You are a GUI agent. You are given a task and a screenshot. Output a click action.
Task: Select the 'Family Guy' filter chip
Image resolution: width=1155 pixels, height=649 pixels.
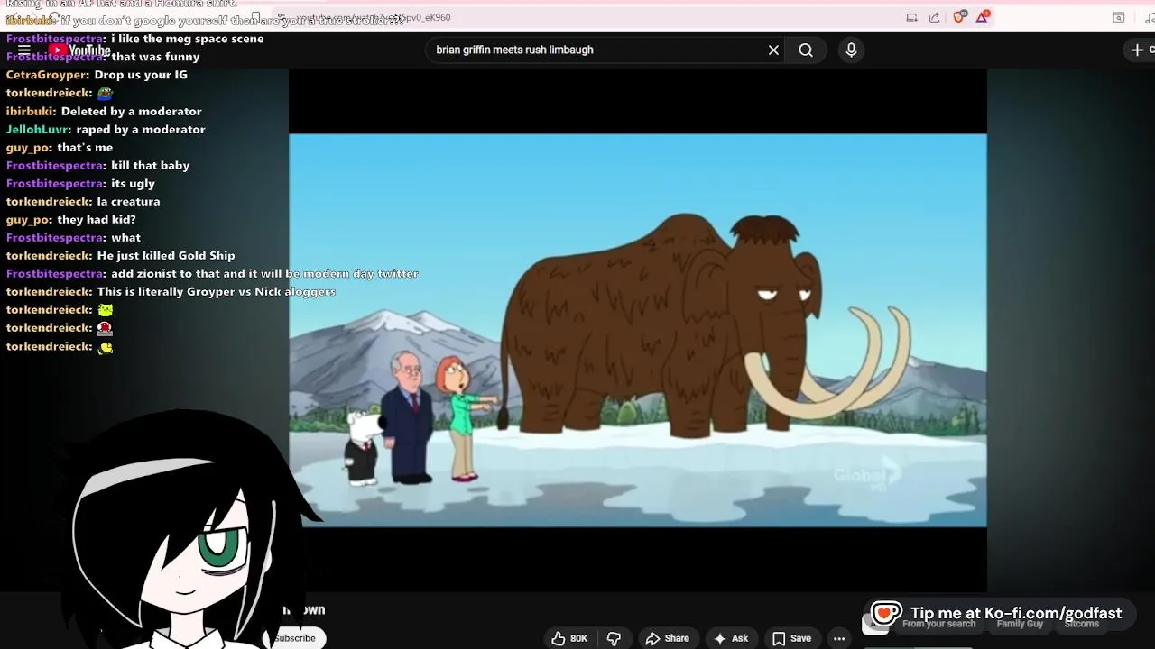point(1020,624)
